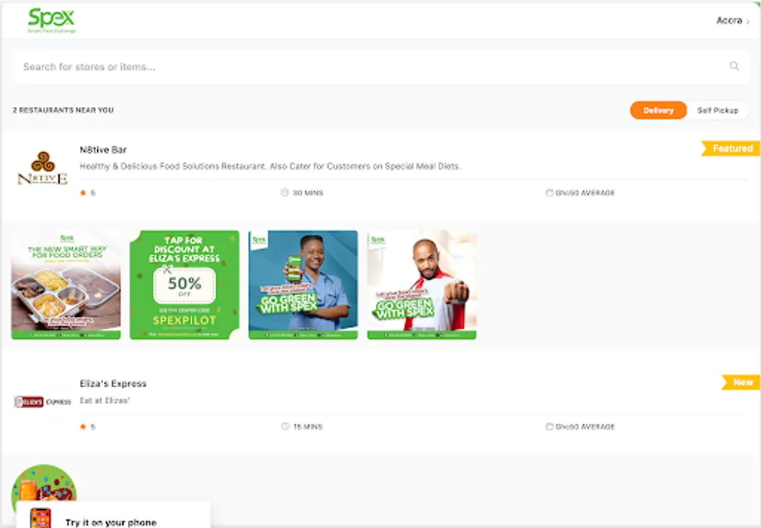Image resolution: width=761 pixels, height=528 pixels.
Task: Click the Eliza's Express logo image
Action: (42, 402)
